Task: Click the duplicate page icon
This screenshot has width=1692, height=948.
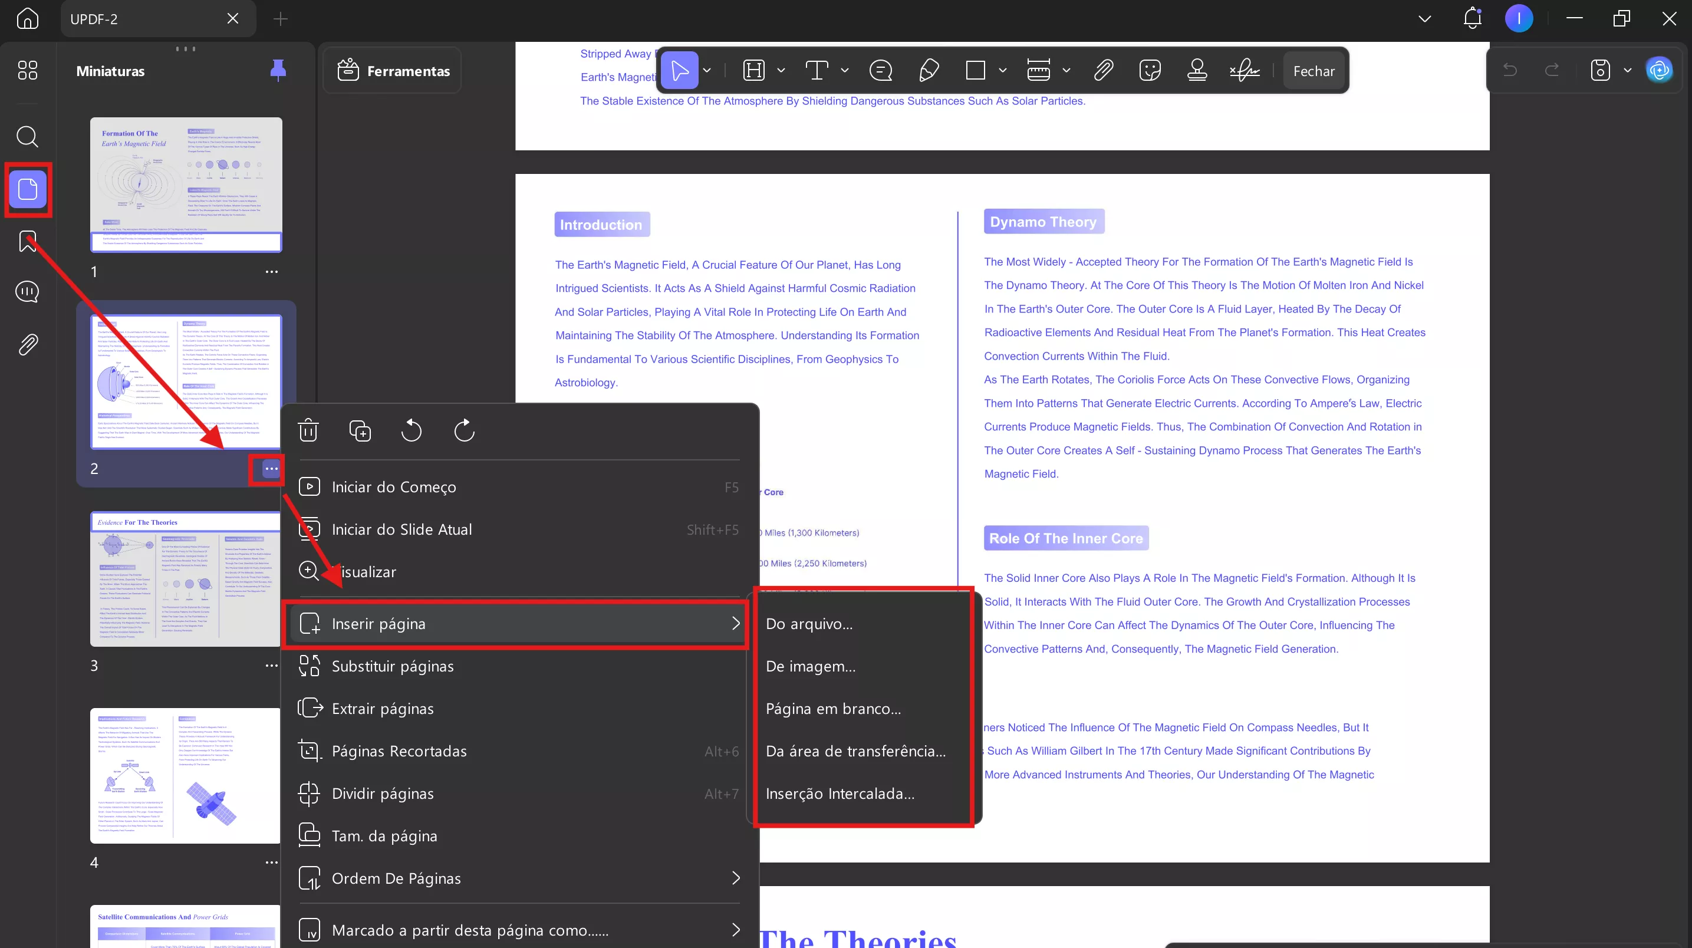Action: point(360,431)
